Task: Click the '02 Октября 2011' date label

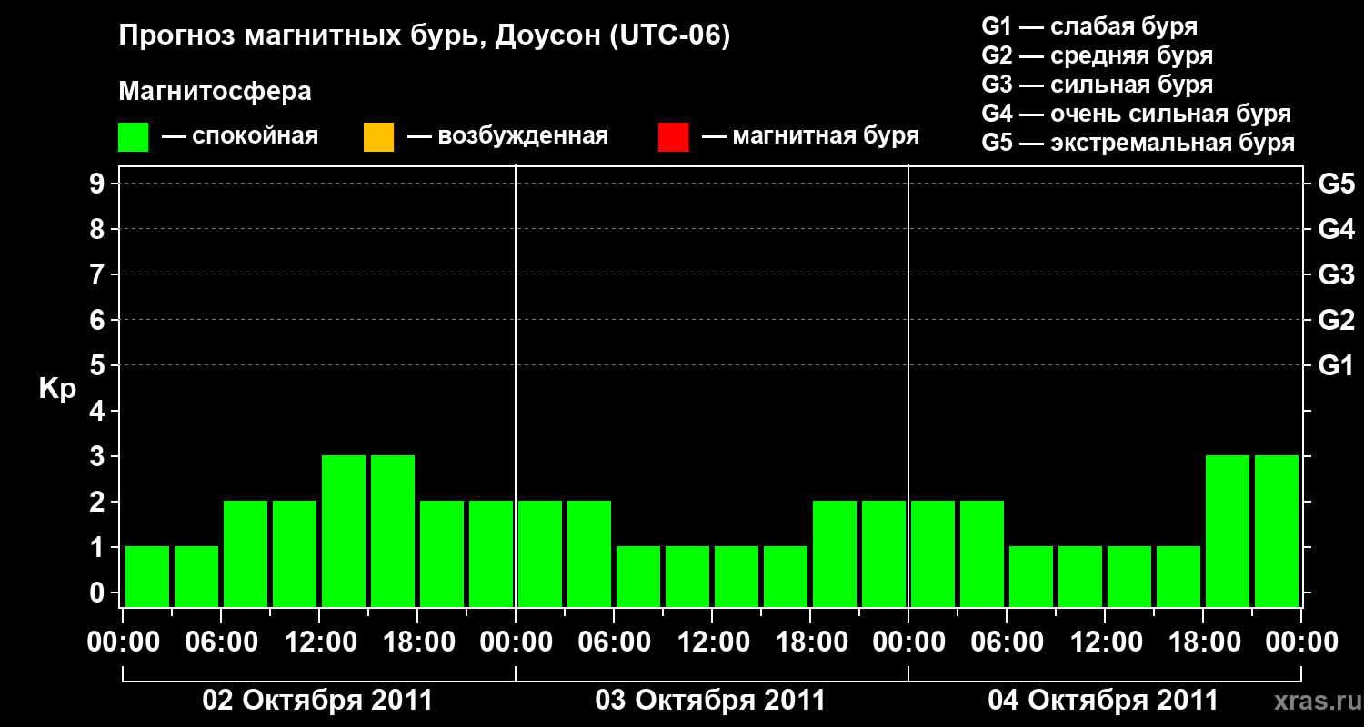Action: pos(317,701)
